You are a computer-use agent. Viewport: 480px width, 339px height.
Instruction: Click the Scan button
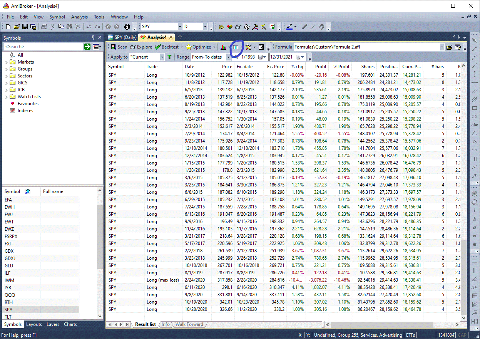click(x=119, y=47)
